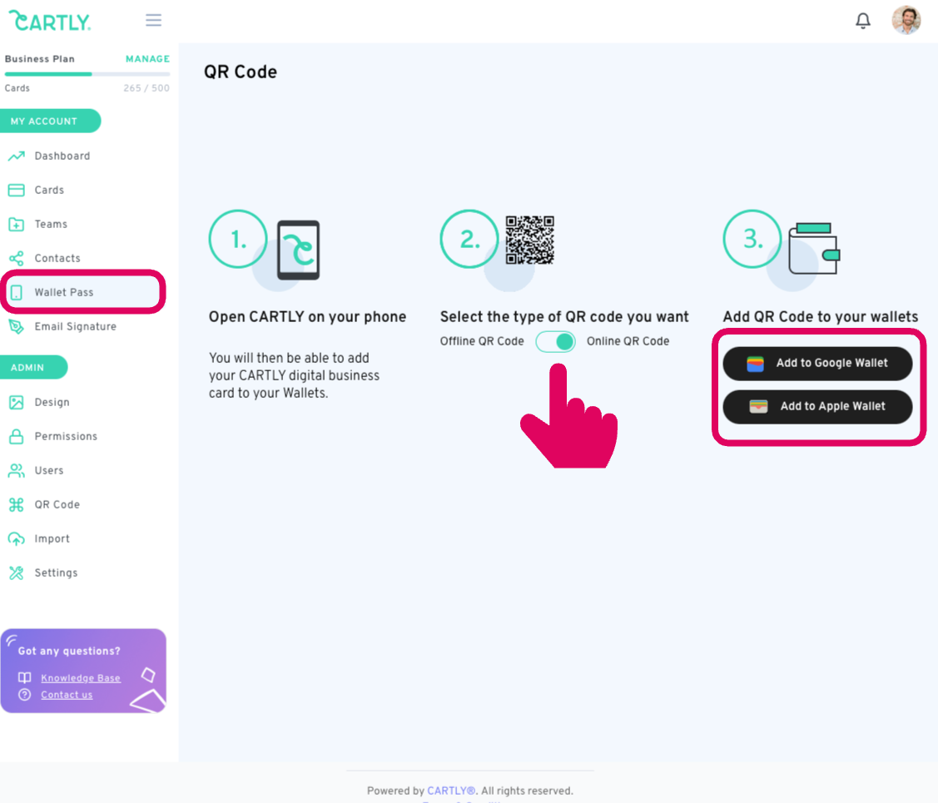Viewport: 938px width, 803px height.
Task: Click the sample QR code image
Action: [530, 240]
